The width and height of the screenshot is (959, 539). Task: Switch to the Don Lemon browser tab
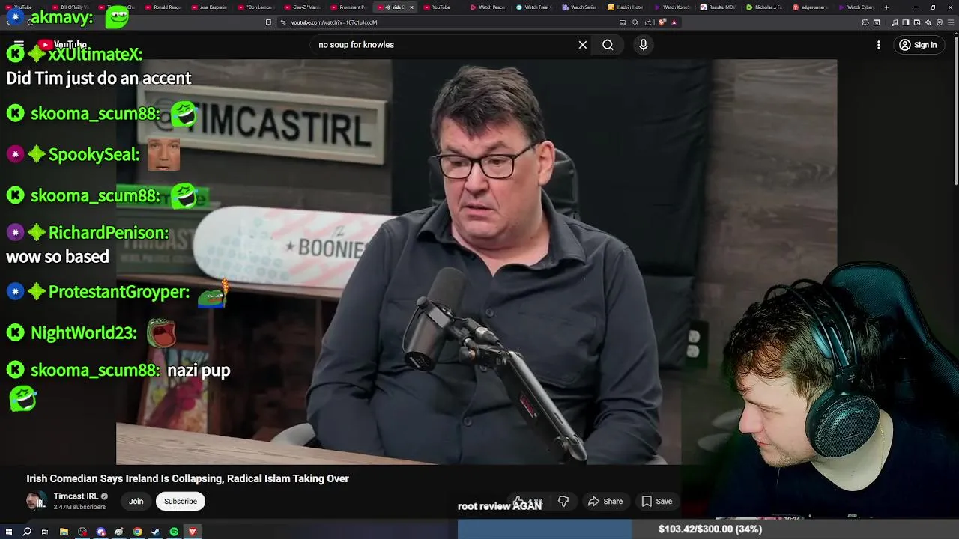click(257, 7)
